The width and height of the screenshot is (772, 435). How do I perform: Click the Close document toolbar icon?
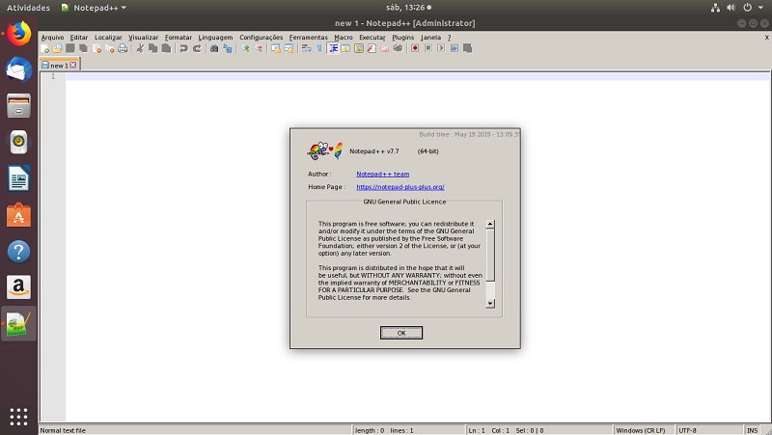point(97,48)
